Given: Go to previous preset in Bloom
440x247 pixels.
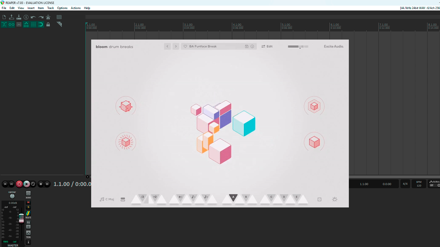Looking at the screenshot, I should point(167,46).
